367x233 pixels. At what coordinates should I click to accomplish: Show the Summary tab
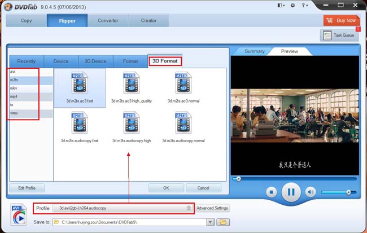tap(255, 51)
